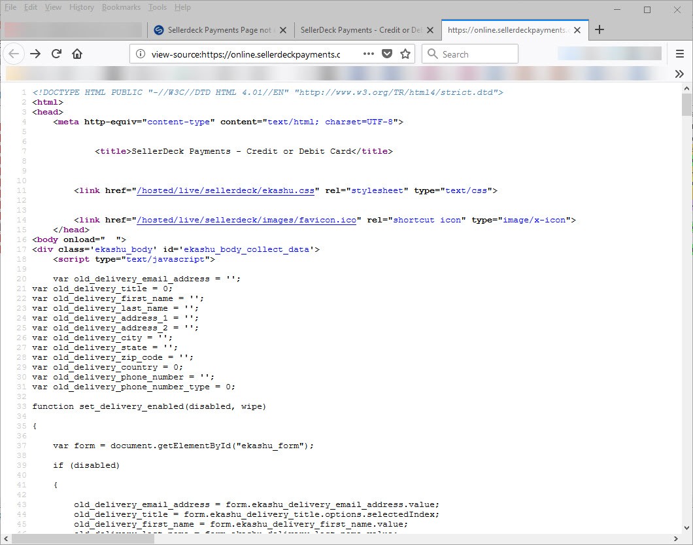Open the Tools menu
Image resolution: width=693 pixels, height=545 pixels.
pyautogui.click(x=157, y=7)
